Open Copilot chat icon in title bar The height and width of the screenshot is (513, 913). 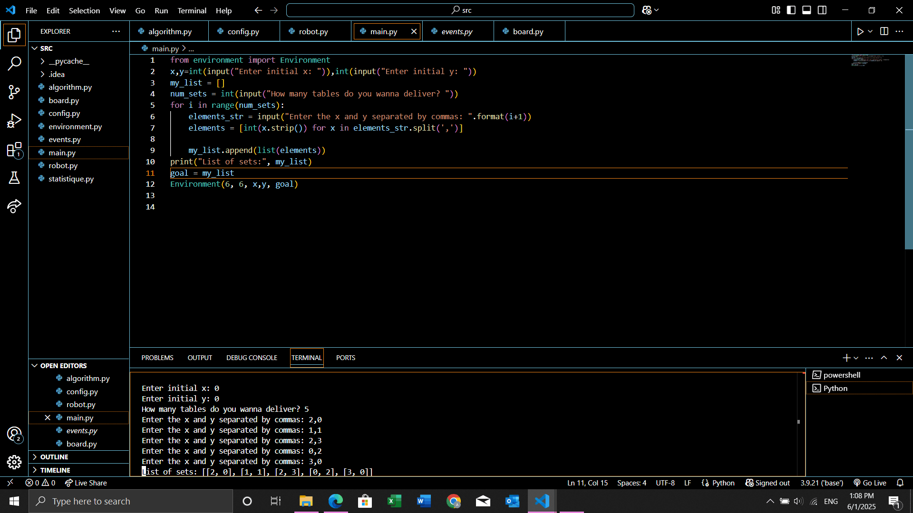tap(646, 10)
